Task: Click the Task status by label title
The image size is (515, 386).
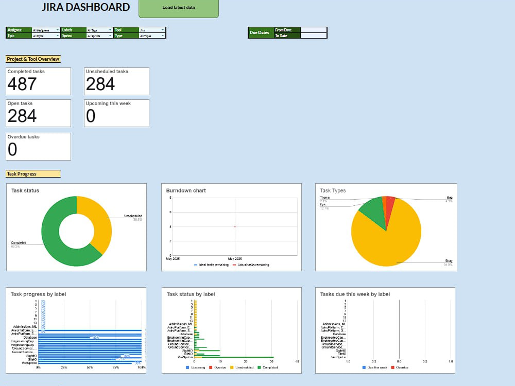Action: [191, 294]
